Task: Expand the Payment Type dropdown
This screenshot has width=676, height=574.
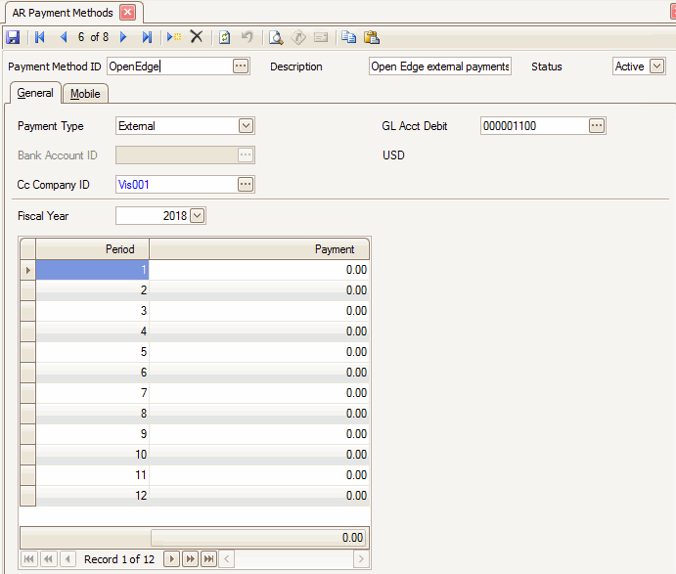Action: click(x=246, y=125)
